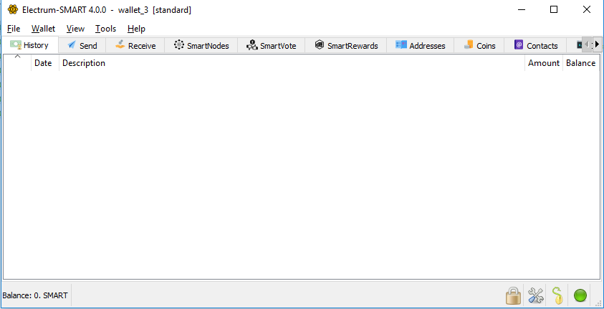Sort history by the Balance column
This screenshot has height=309, width=604.
pos(581,63)
